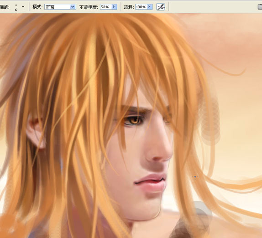The height and width of the screenshot is (238, 262).
Task: Open the flow slider arrow
Action: (150, 7)
